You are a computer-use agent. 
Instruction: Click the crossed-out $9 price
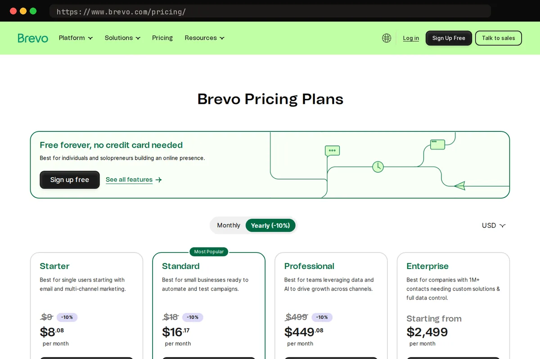tap(46, 317)
